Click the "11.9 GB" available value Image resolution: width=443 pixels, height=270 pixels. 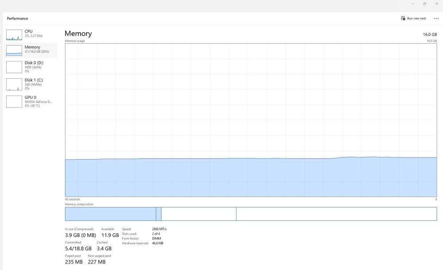click(x=110, y=235)
